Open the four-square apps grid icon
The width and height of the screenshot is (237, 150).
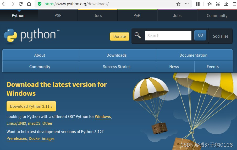pos(198,4)
